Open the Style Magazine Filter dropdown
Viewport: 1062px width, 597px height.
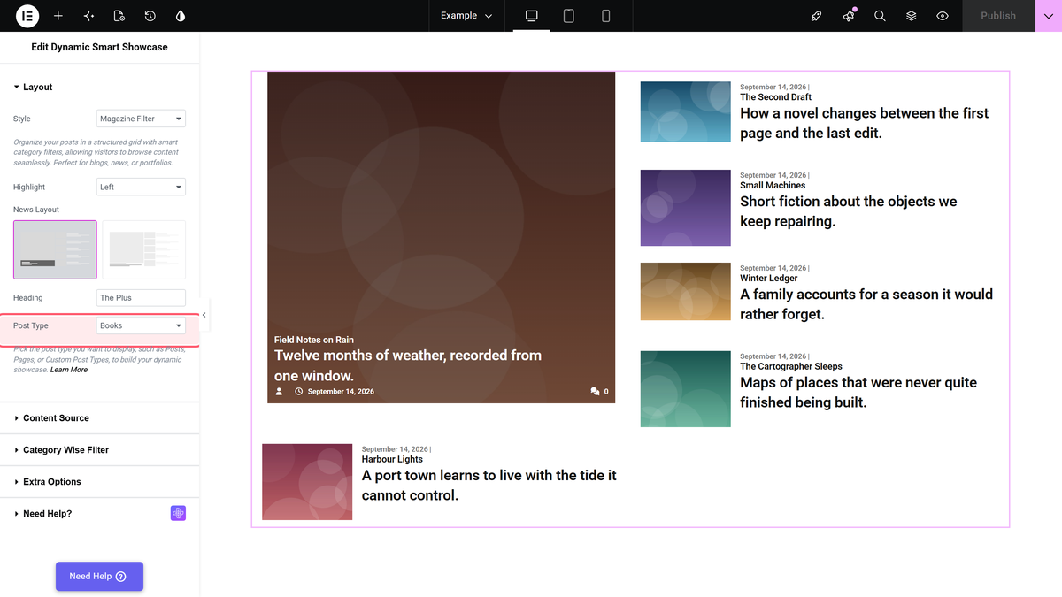pos(141,119)
